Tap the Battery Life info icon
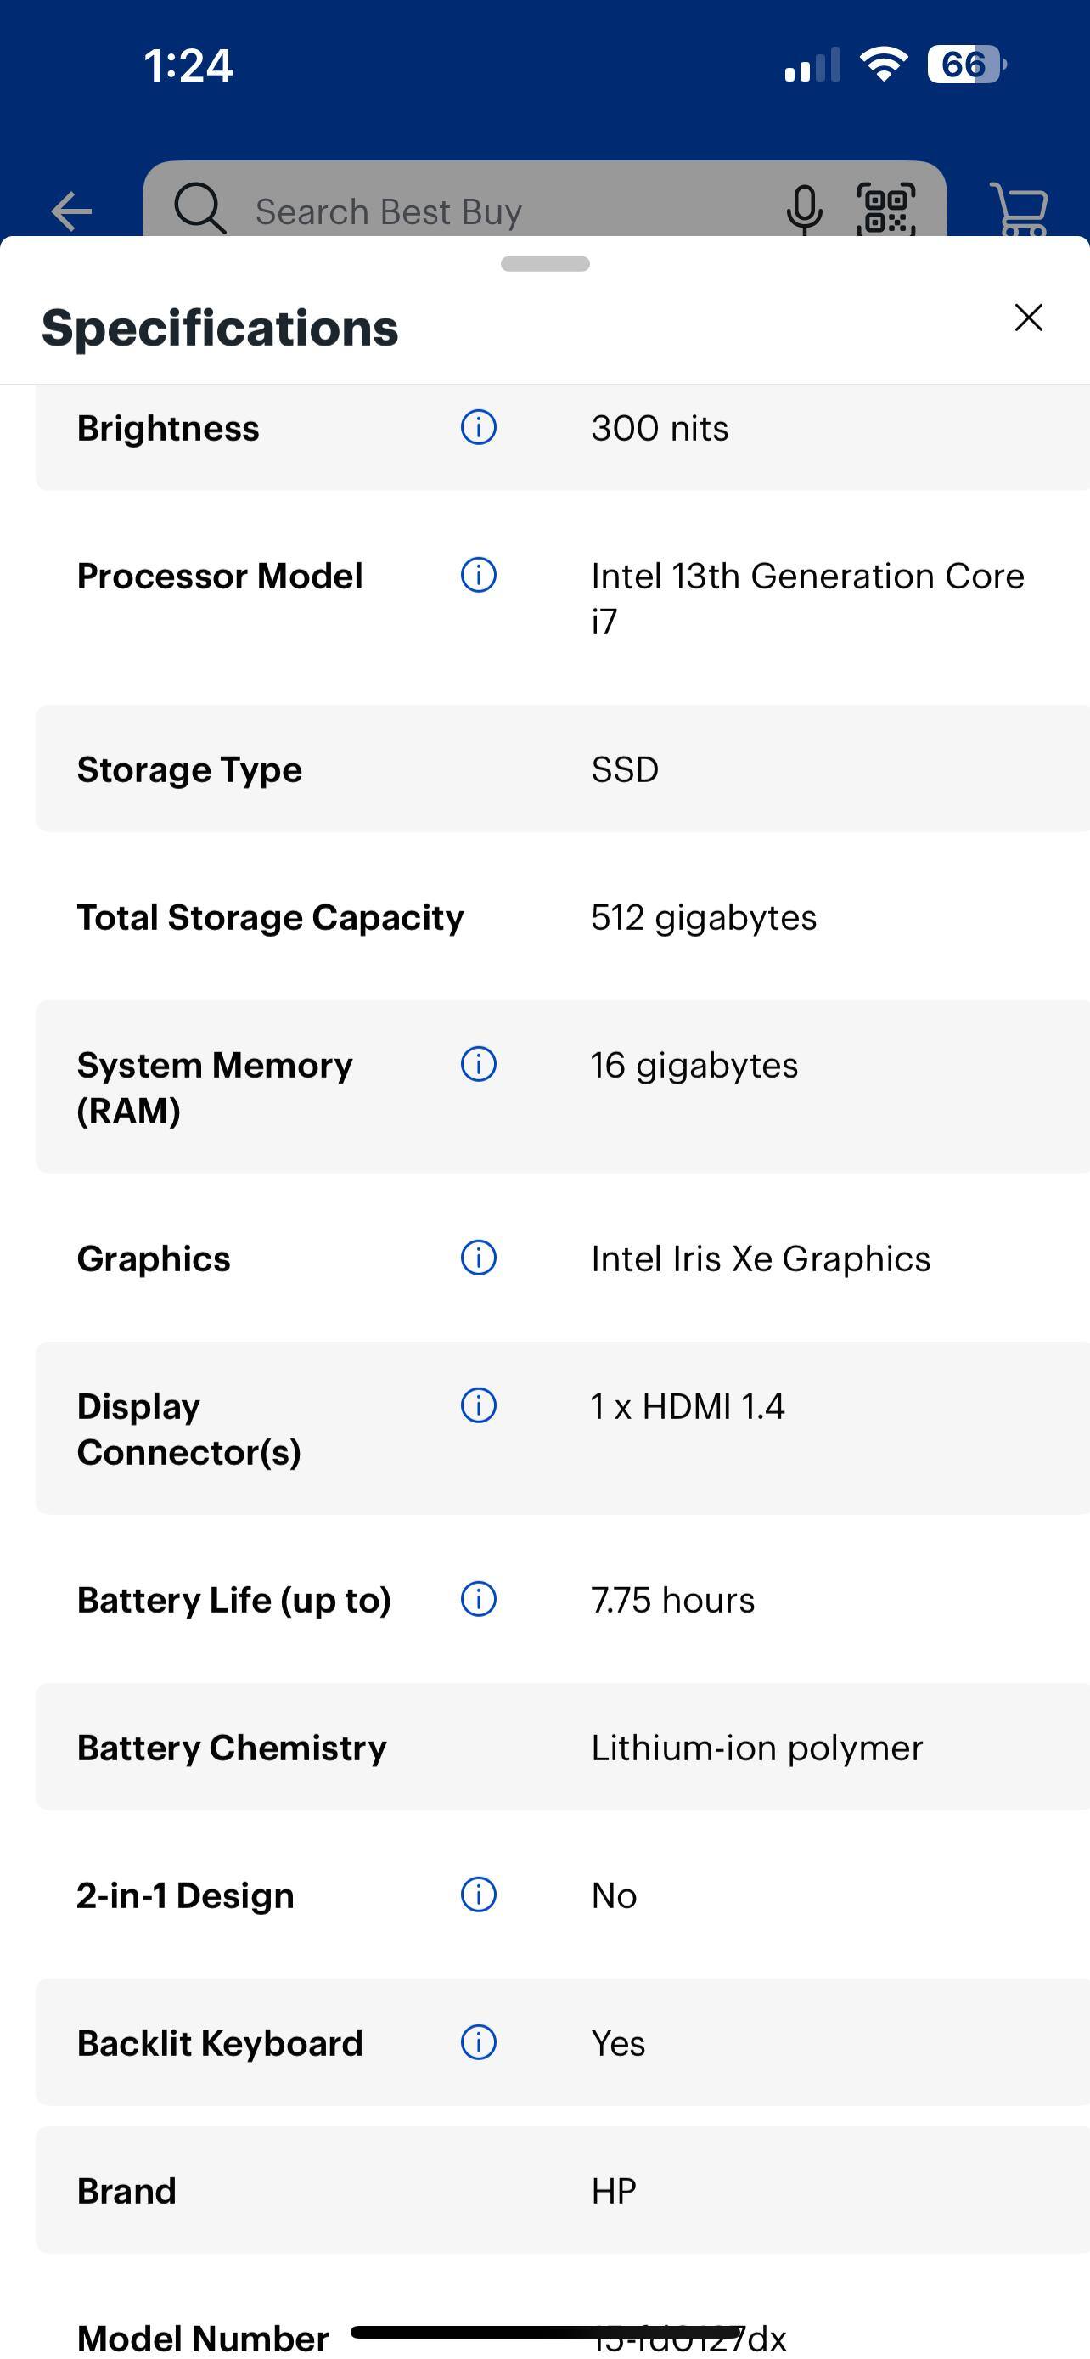The height and width of the screenshot is (2359, 1090). click(479, 1599)
